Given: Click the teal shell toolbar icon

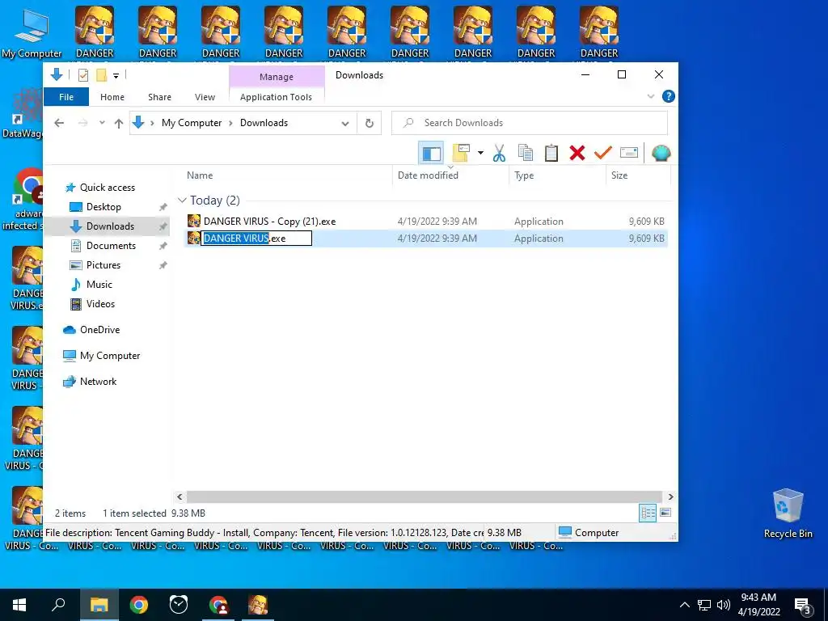Looking at the screenshot, I should point(661,153).
